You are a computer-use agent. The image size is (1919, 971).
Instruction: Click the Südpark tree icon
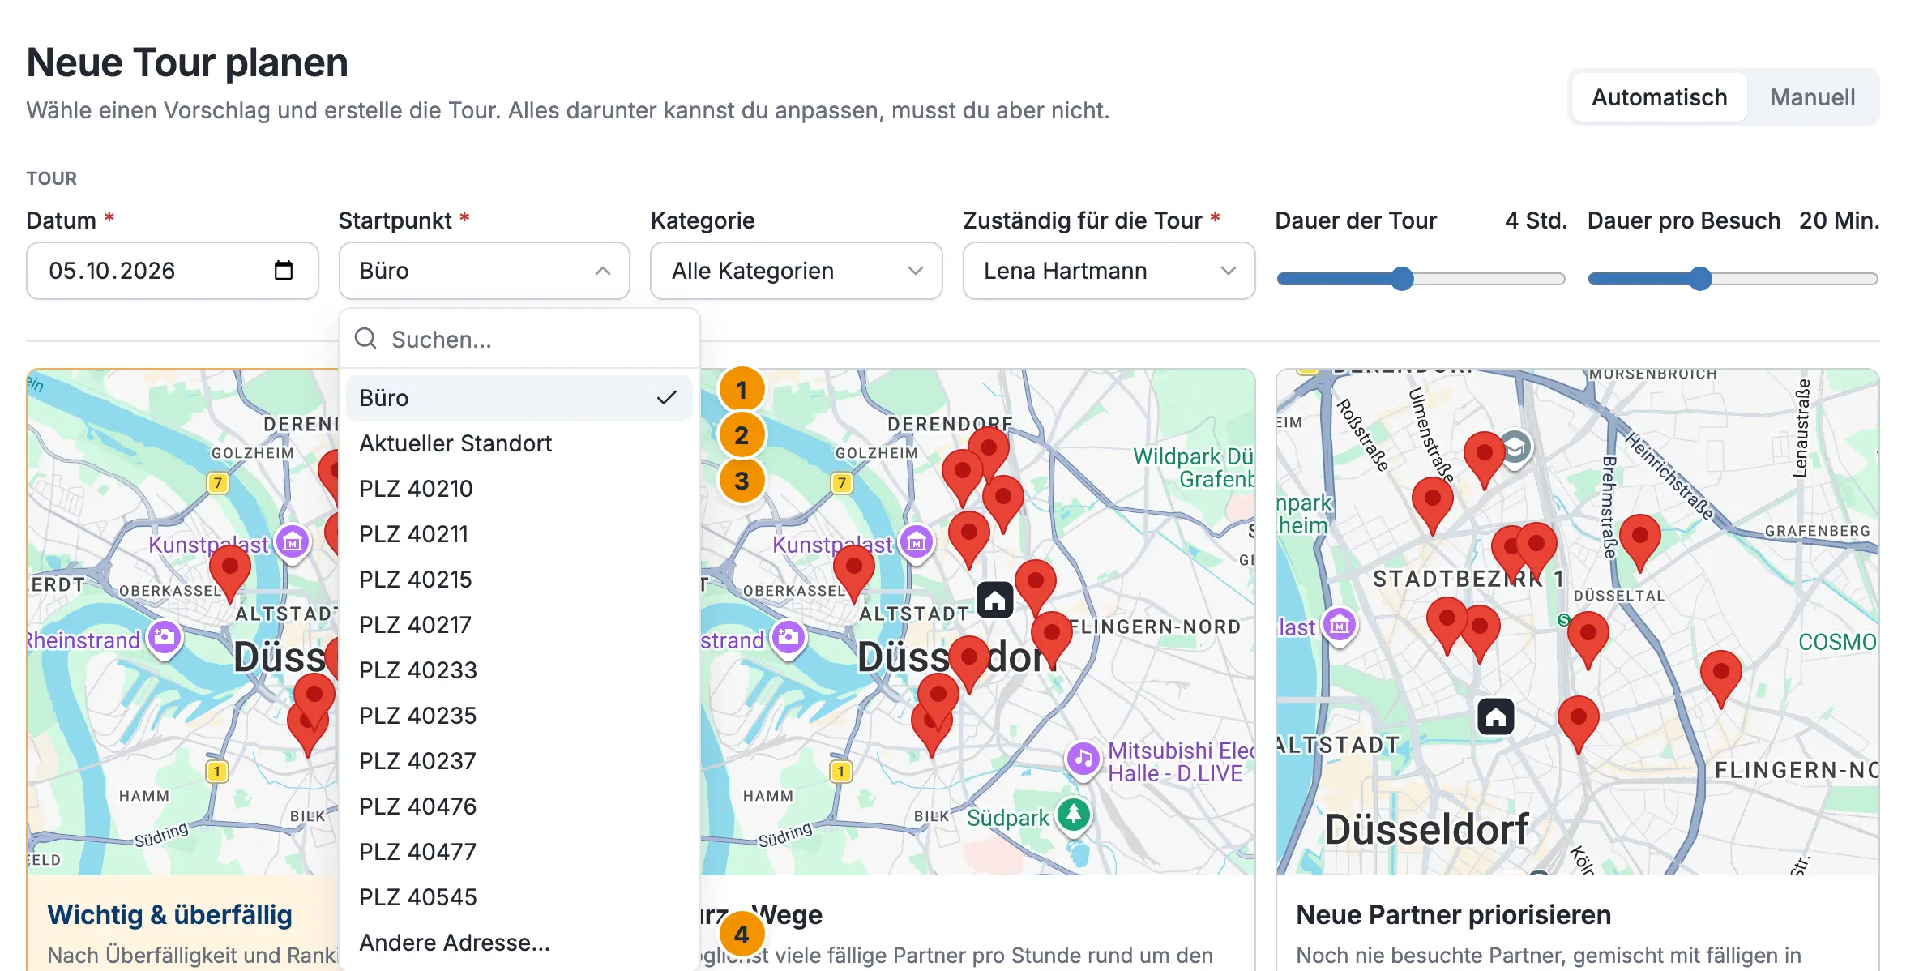[1074, 815]
